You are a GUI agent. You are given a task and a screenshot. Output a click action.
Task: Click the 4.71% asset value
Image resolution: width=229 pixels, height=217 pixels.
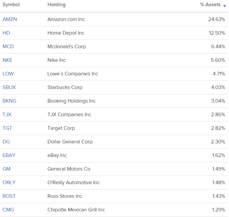pos(219,74)
